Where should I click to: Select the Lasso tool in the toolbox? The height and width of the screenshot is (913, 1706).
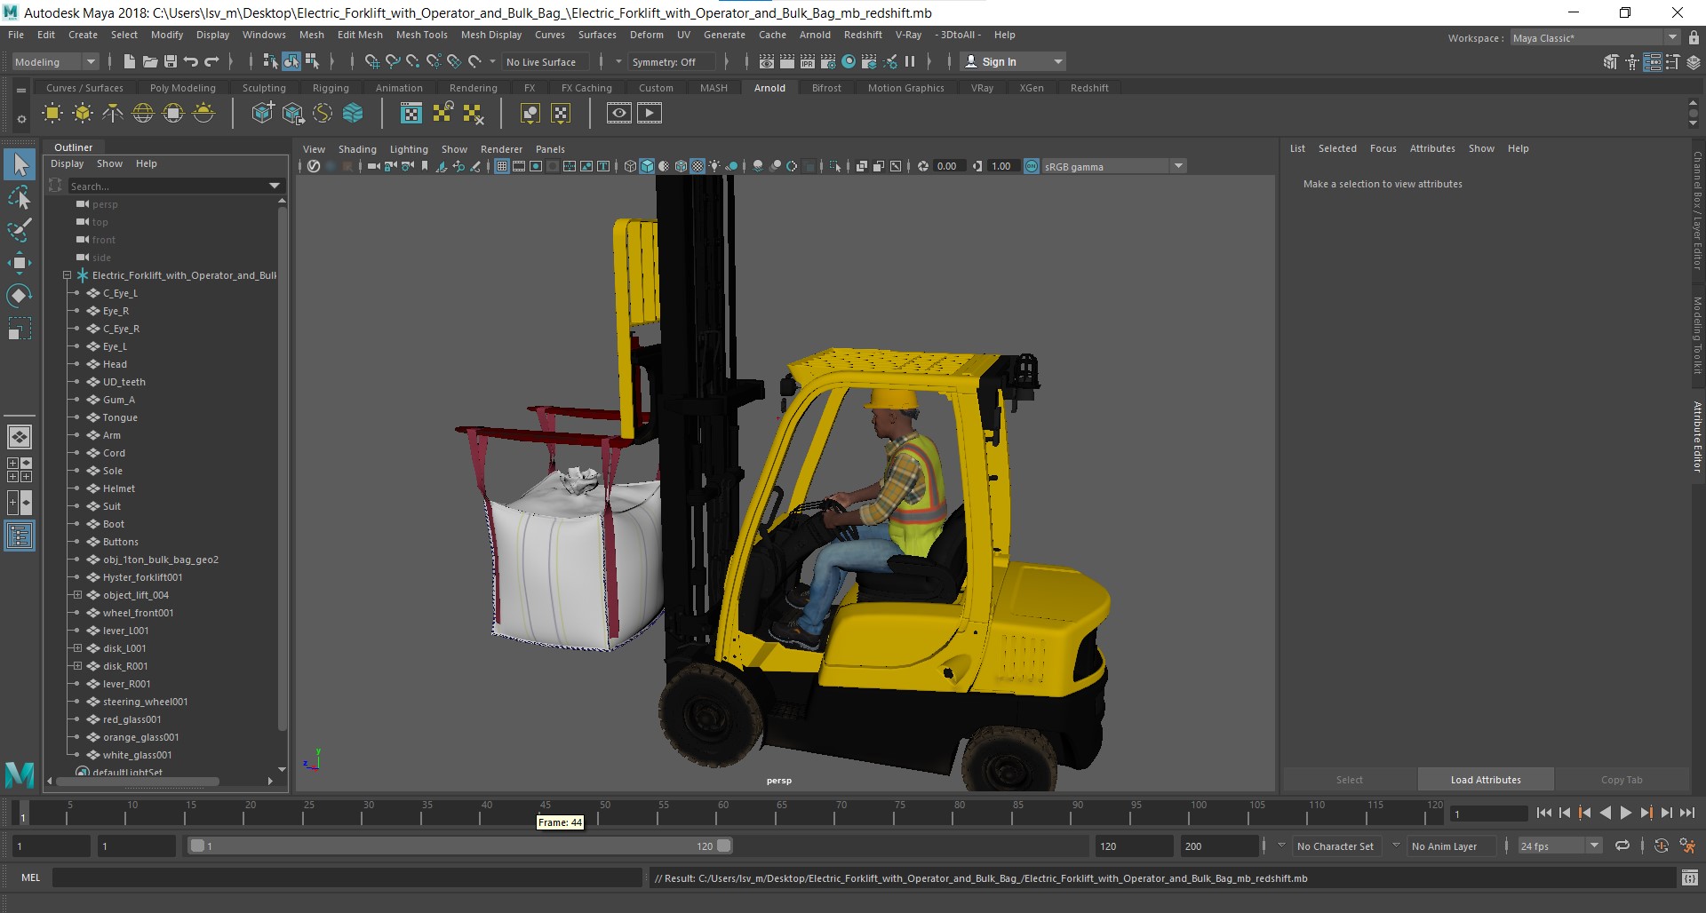click(20, 197)
